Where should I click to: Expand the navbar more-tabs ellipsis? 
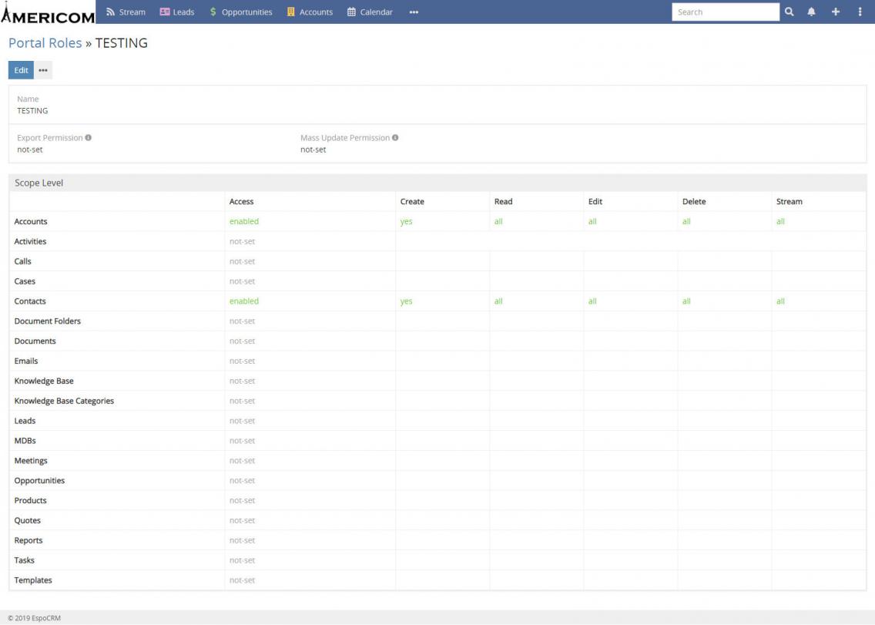[x=414, y=12]
